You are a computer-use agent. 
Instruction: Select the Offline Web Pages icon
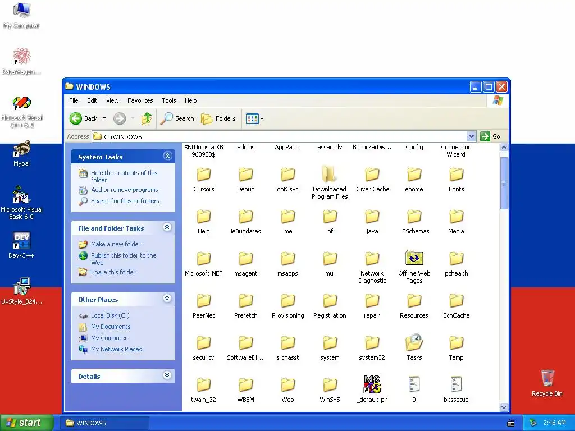pos(414,258)
